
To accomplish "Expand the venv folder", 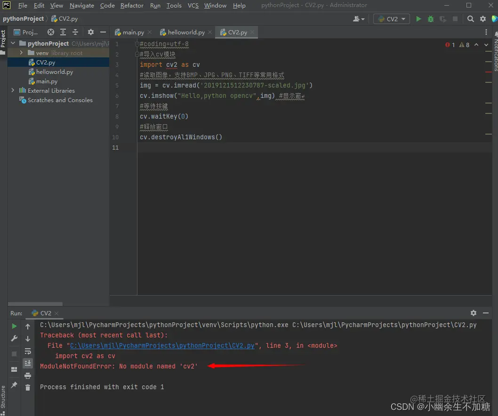I will pyautogui.click(x=21, y=53).
